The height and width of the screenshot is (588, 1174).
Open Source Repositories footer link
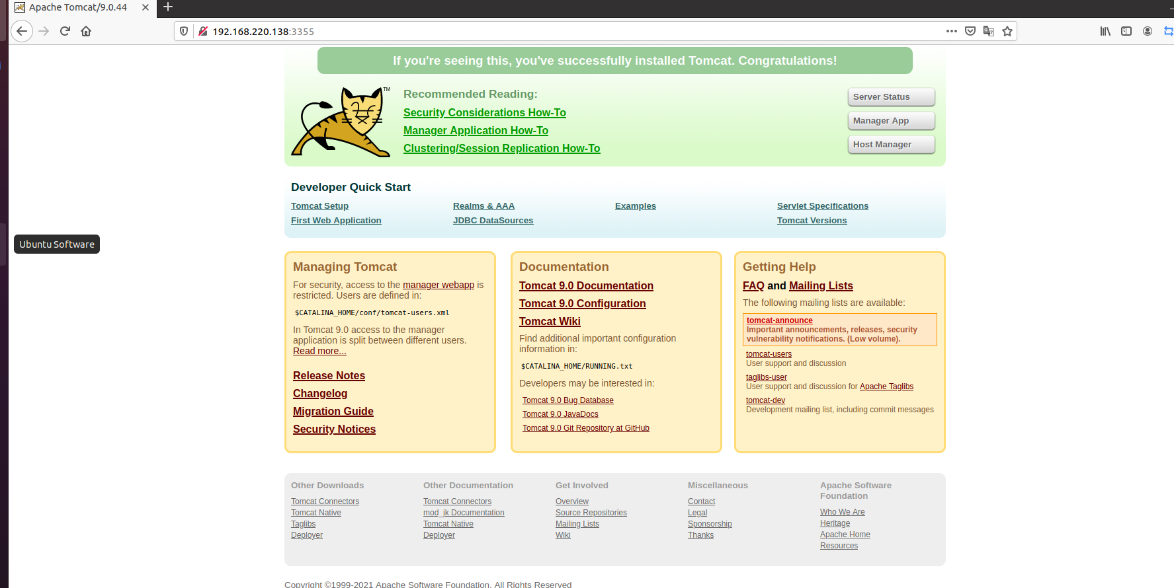591,513
